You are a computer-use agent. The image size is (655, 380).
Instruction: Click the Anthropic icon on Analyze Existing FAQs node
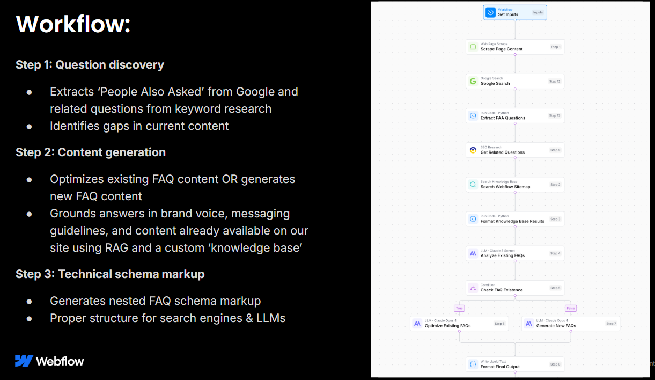pos(473,253)
